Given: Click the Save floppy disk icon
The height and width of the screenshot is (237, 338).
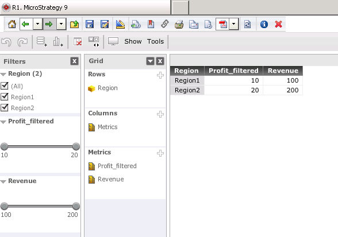Looking at the screenshot, I should (x=90, y=24).
